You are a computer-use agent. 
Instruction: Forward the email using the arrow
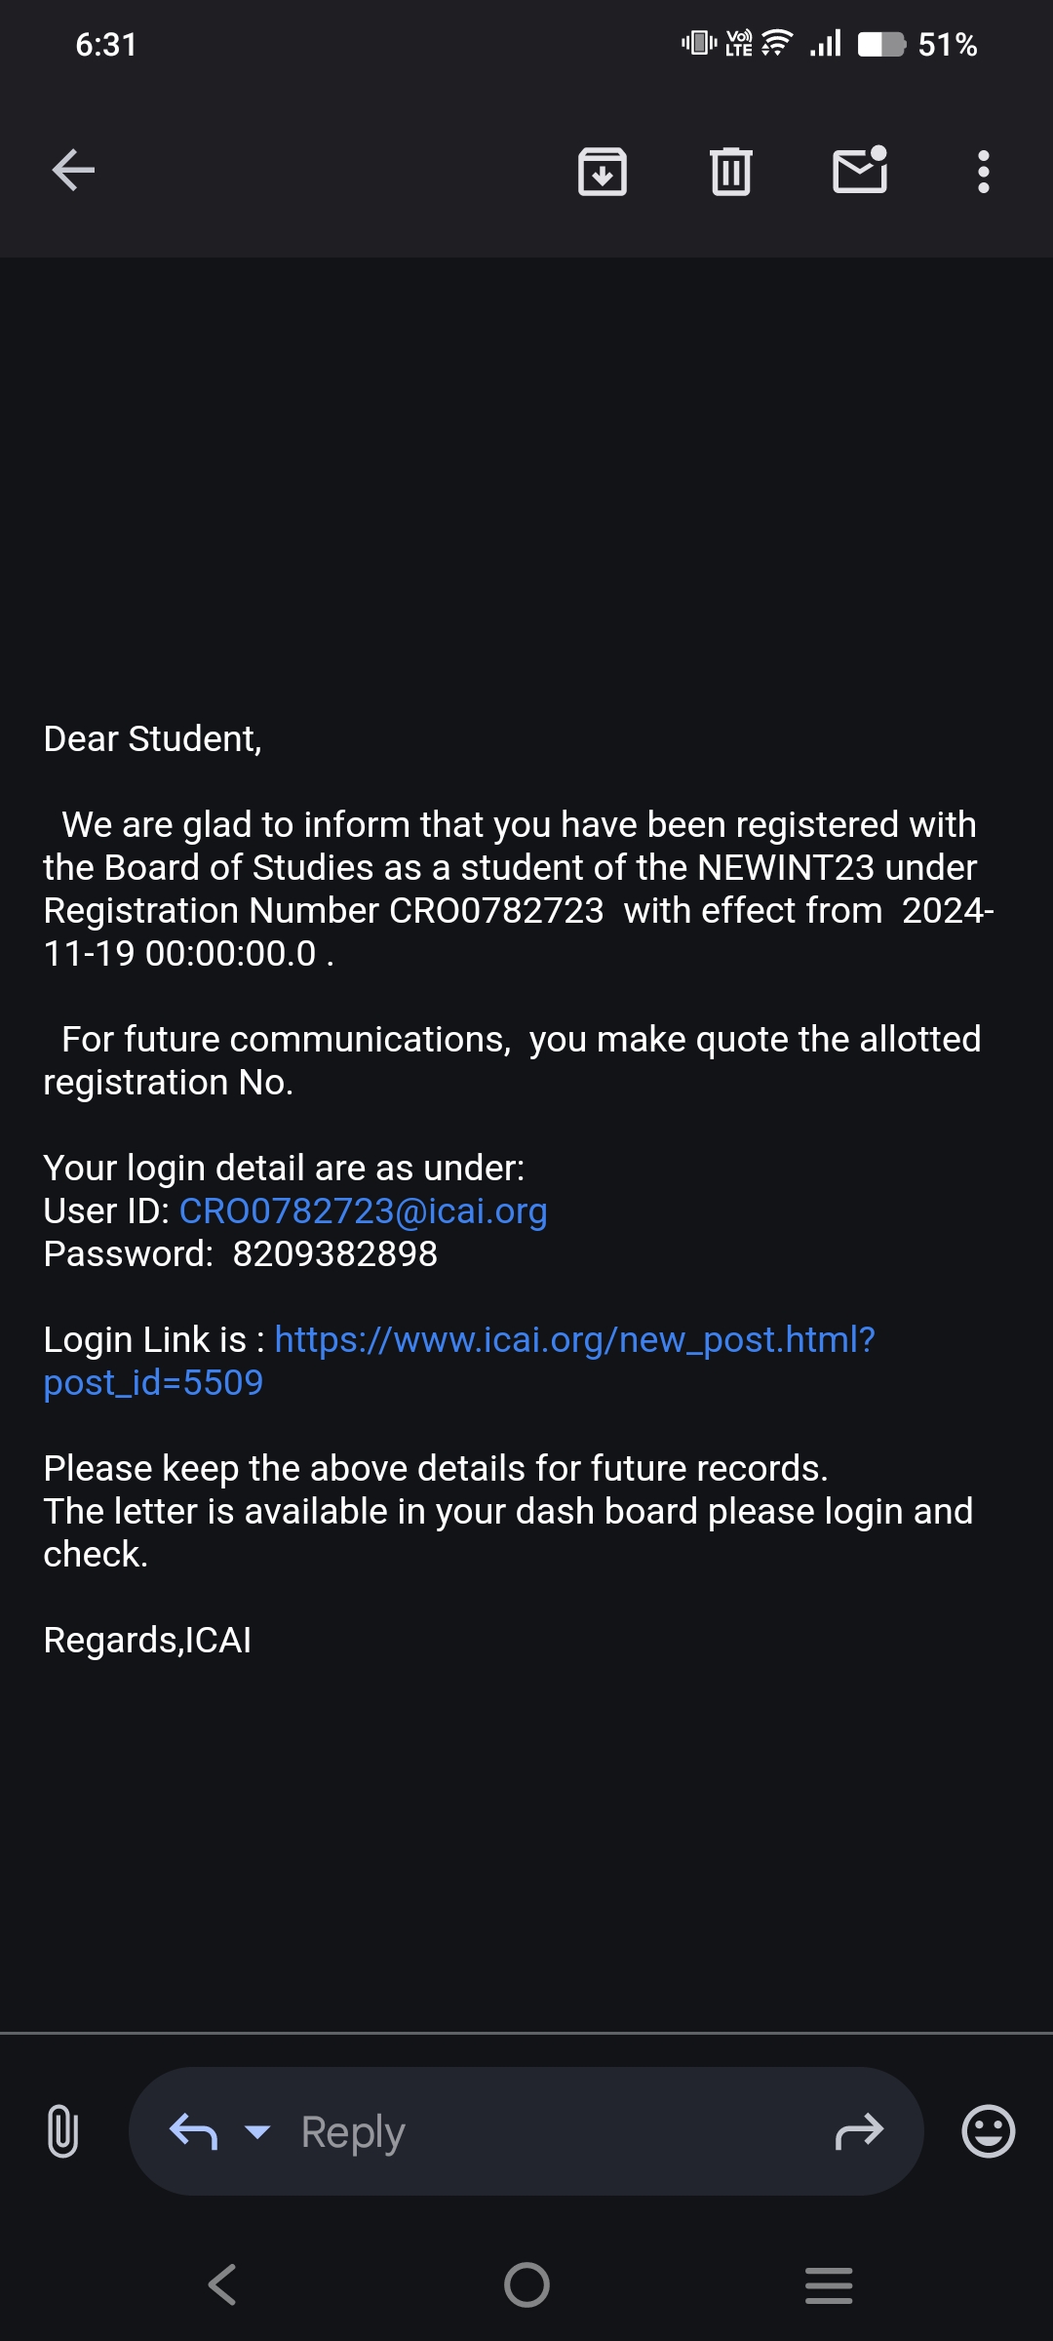point(859,2132)
